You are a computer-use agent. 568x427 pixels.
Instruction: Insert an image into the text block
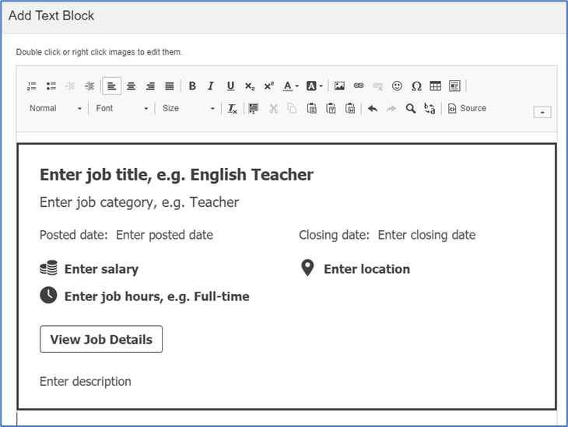(339, 86)
